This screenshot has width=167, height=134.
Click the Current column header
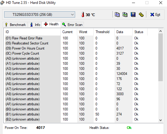coord(69,32)
